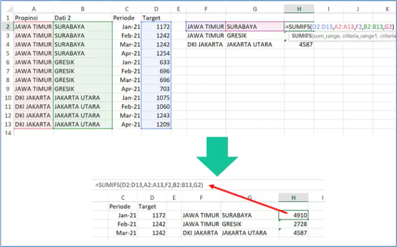Click the formula bar showing =SUMIFS(D2:D13,A2:A13,F2,B2:B13,G2)
This screenshot has width=397, height=247.
[x=208, y=185]
